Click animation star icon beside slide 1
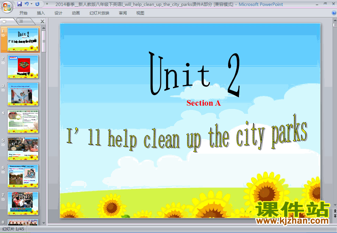This screenshot has width=337, height=233. pos(3,36)
